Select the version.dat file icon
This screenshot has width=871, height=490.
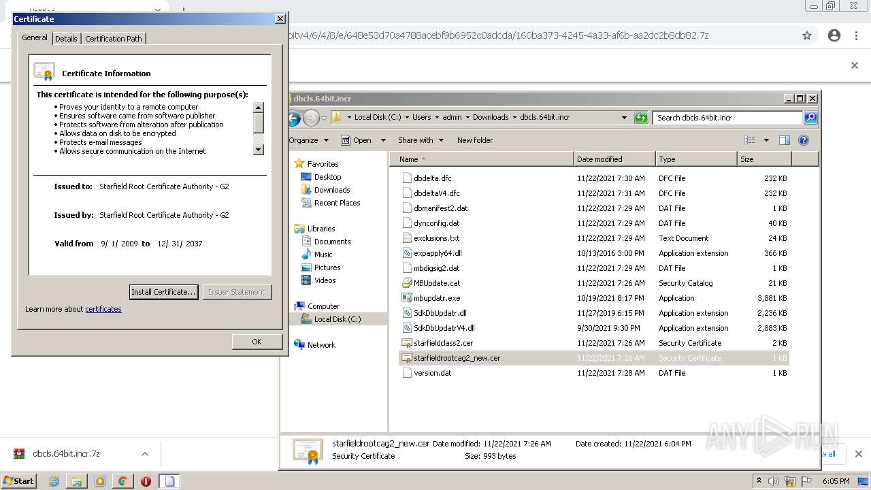[x=407, y=373]
